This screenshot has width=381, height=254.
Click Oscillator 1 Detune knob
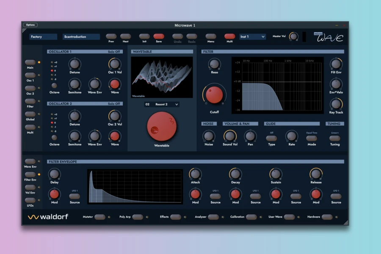pyautogui.click(x=75, y=64)
